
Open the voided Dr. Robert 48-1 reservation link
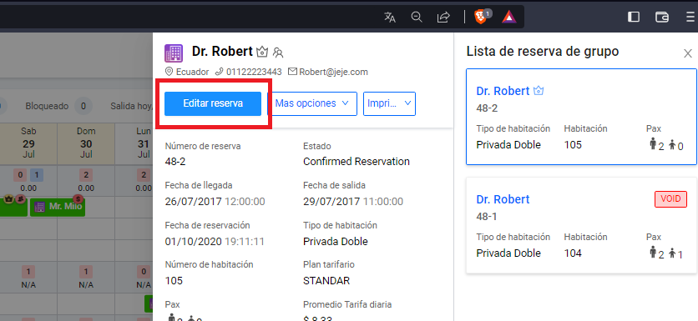(503, 199)
